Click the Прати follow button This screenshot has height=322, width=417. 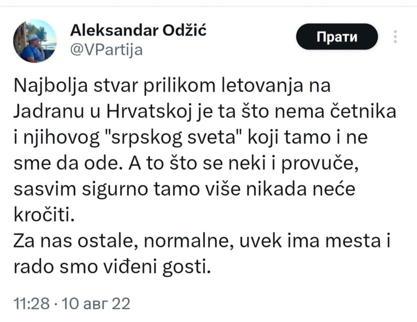(337, 36)
